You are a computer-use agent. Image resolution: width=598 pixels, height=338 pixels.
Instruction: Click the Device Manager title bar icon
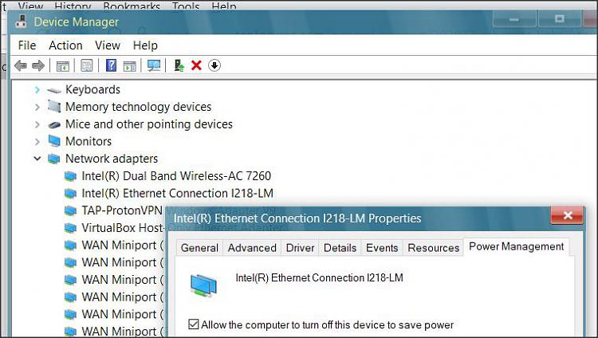point(21,22)
